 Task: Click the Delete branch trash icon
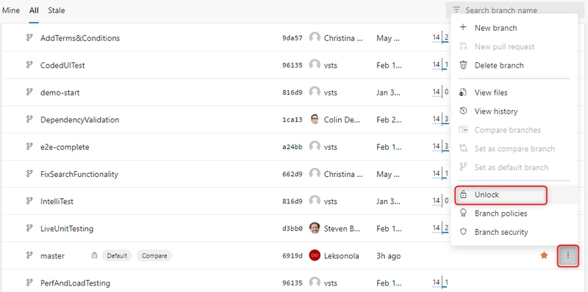[x=464, y=65]
